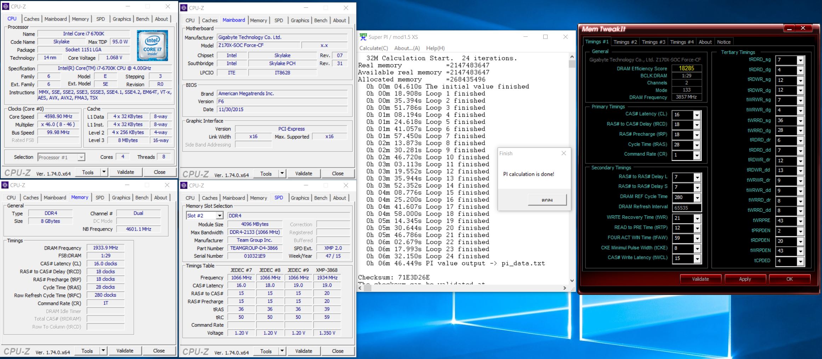
Task: Click the Core Speed 4598.90 MHz value
Action: (x=58, y=116)
